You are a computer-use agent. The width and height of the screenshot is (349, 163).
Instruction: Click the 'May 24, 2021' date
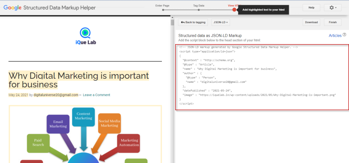pos(18,95)
